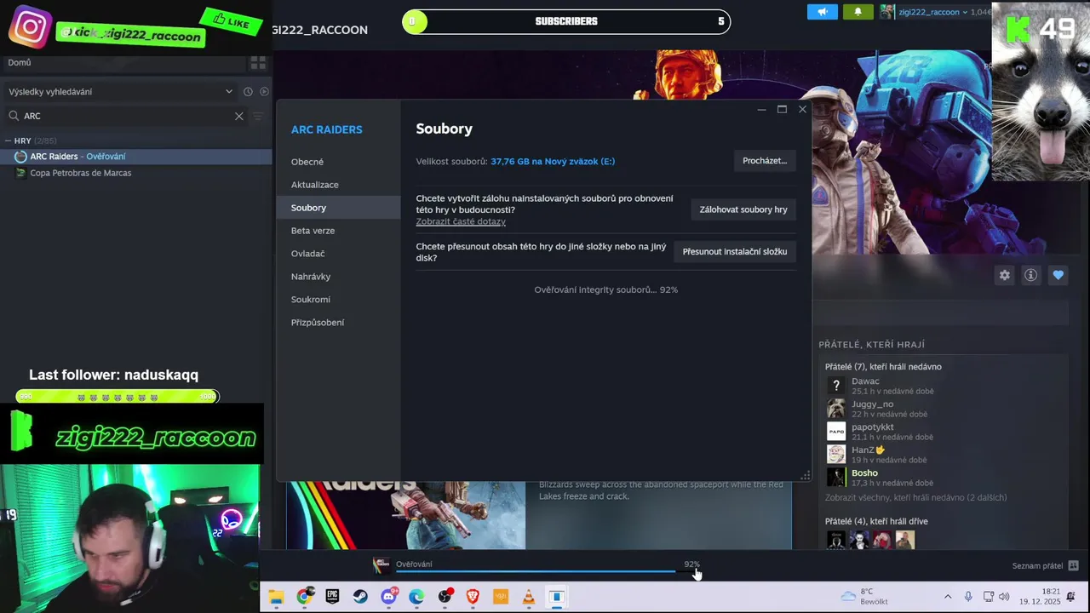Open the Přizpůsobení tab

point(318,323)
